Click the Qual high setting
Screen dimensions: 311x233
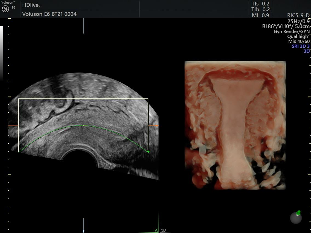pos(298,36)
